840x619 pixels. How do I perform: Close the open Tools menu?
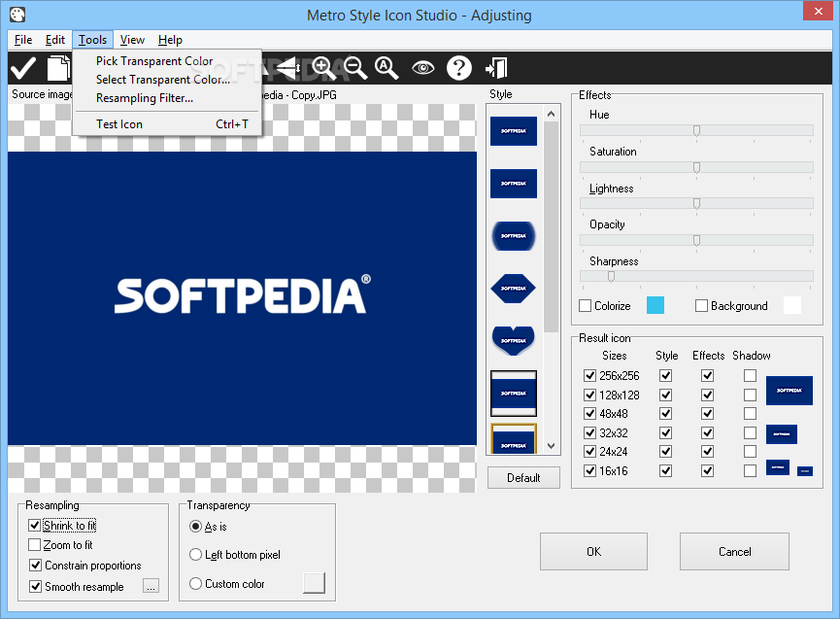92,40
